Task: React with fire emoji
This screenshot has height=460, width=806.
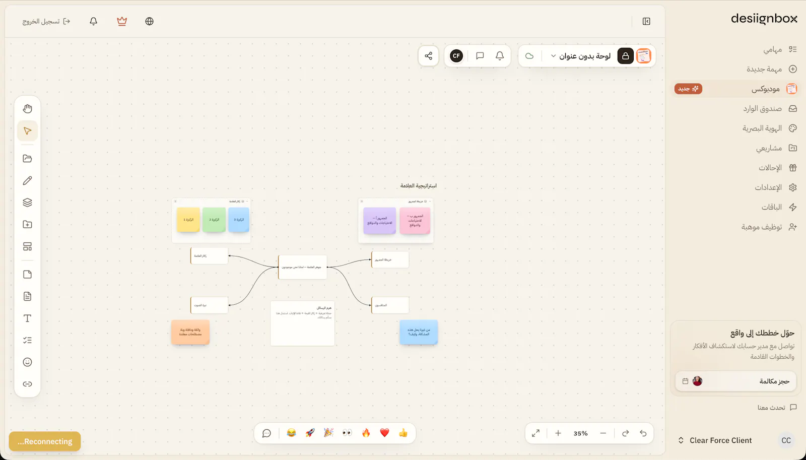Action: 366,433
